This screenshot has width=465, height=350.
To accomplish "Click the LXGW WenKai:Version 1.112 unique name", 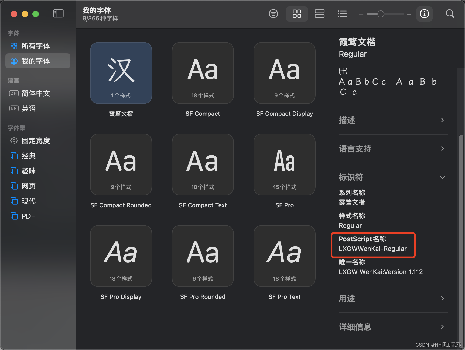I will [381, 272].
